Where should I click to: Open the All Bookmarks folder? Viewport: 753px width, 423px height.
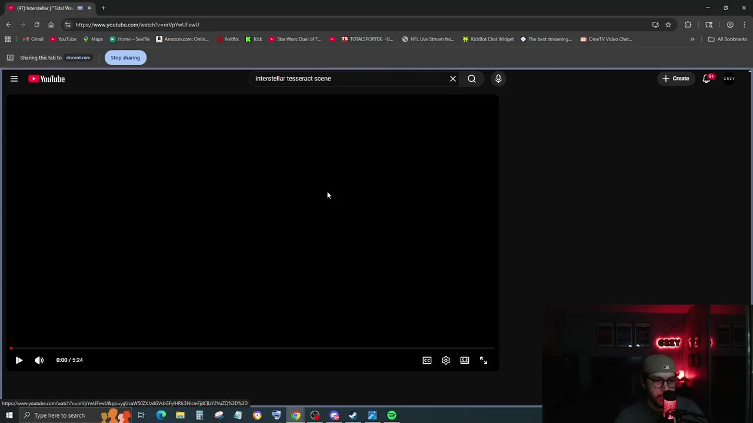click(x=728, y=39)
